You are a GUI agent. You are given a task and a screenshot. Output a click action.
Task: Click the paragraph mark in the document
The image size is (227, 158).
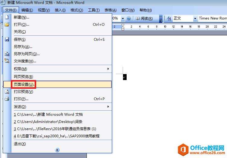click(125, 77)
